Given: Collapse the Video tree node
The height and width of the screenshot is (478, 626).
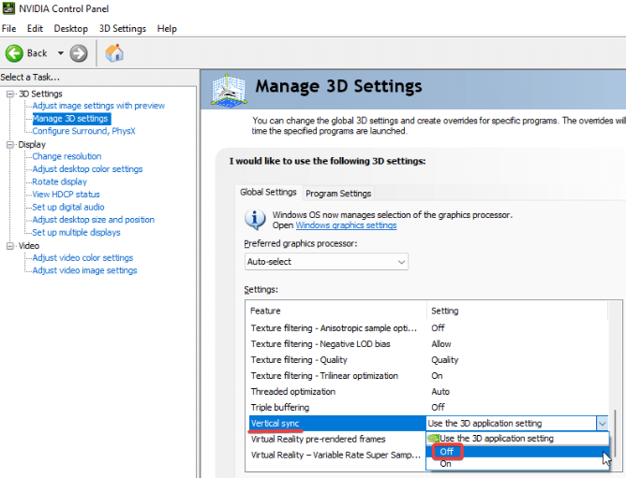Looking at the screenshot, I should pyautogui.click(x=10, y=246).
